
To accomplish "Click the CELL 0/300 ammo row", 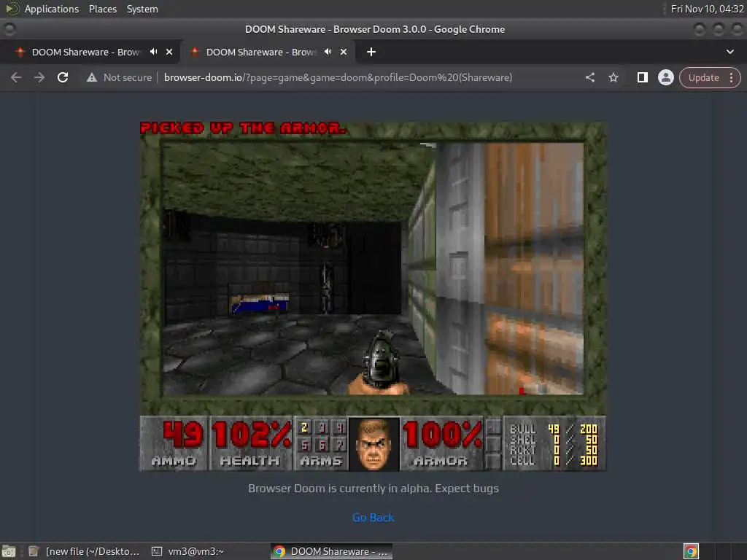I will click(x=553, y=461).
